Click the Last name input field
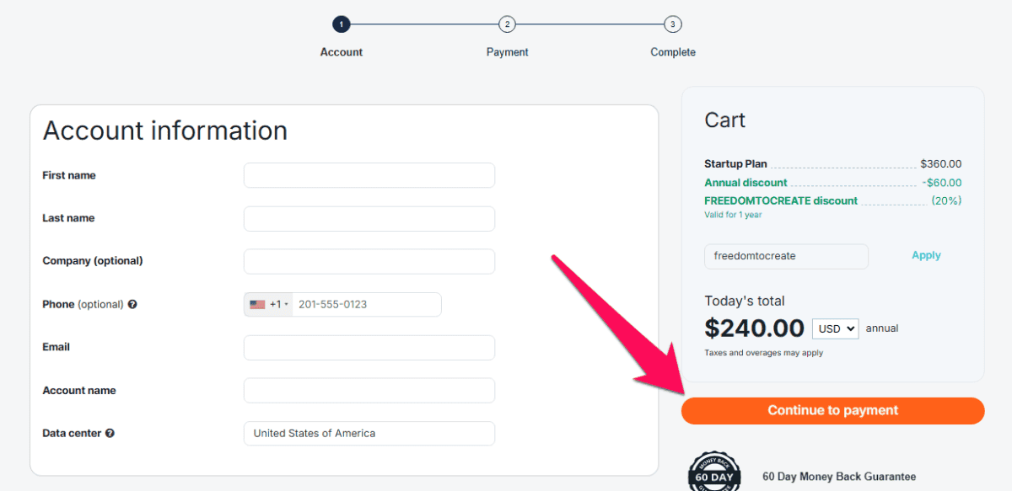 pyautogui.click(x=369, y=218)
